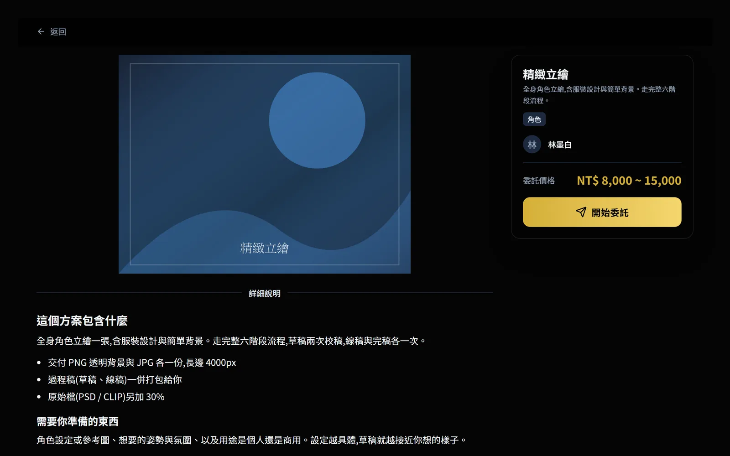The image size is (730, 456).
Task: Click the heading 這個方案包含什麼
Action: click(82, 321)
